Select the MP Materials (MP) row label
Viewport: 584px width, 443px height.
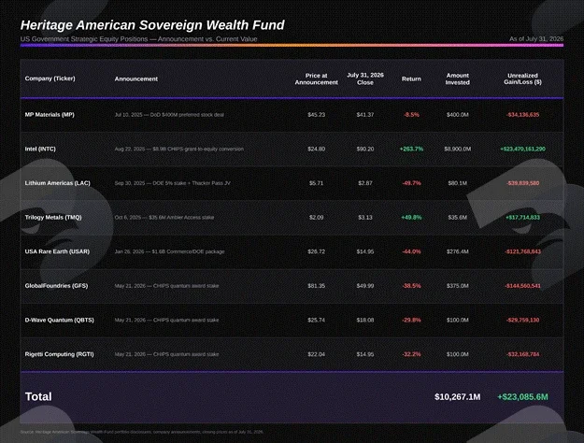click(x=50, y=115)
